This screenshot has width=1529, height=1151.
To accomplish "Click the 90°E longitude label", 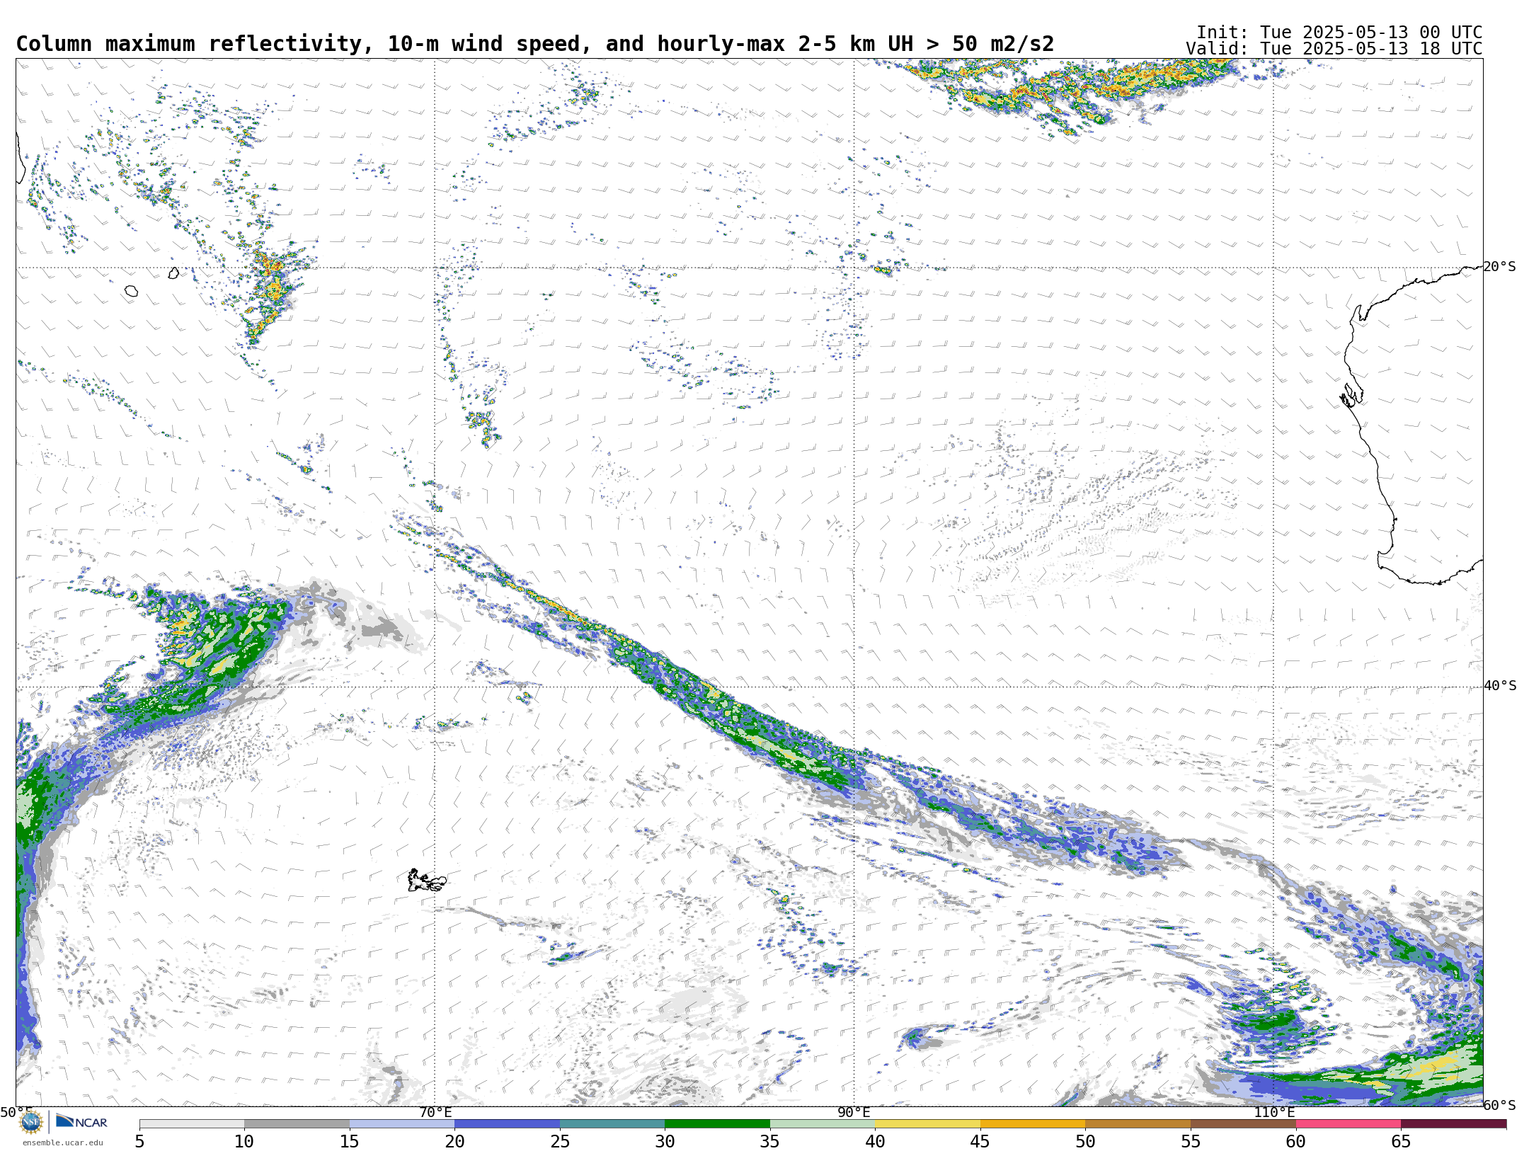I will 854,1112.
